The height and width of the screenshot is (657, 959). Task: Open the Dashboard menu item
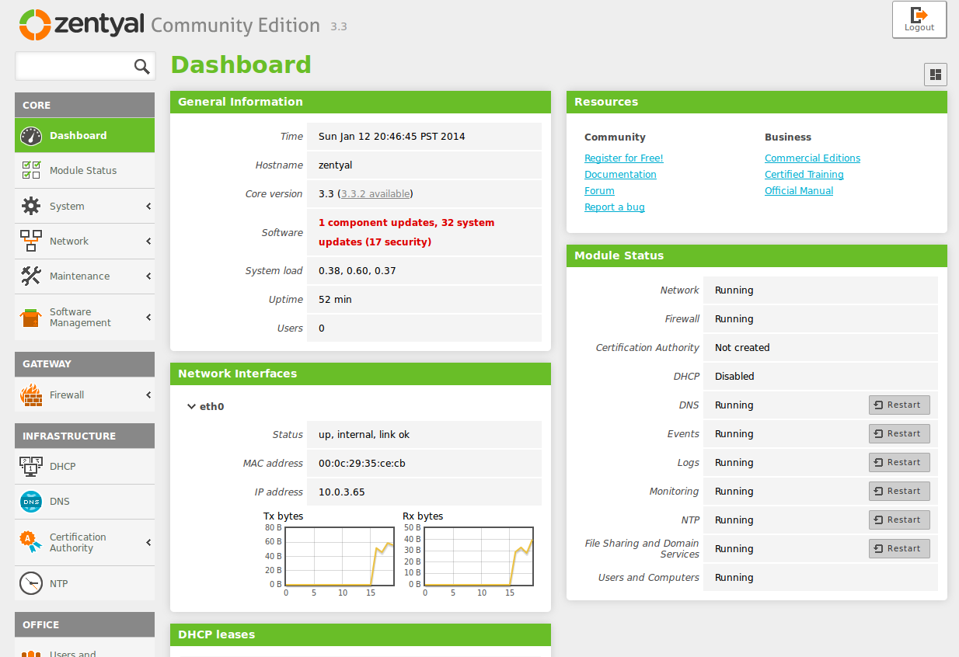[85, 135]
